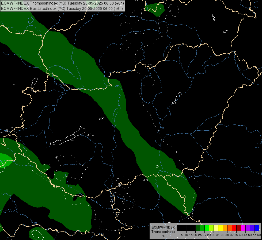Click the legend value label 10
262x240 pixels.
186,235
